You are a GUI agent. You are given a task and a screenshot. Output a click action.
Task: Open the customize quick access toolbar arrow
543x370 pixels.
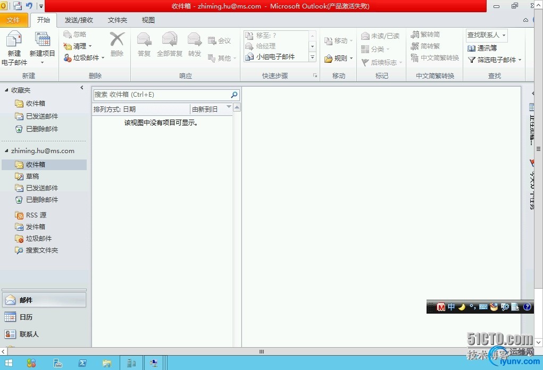(41, 6)
